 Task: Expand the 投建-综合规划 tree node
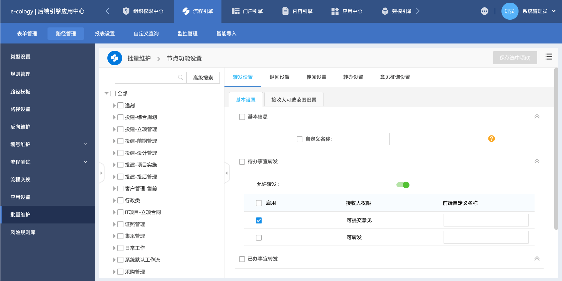click(x=114, y=117)
